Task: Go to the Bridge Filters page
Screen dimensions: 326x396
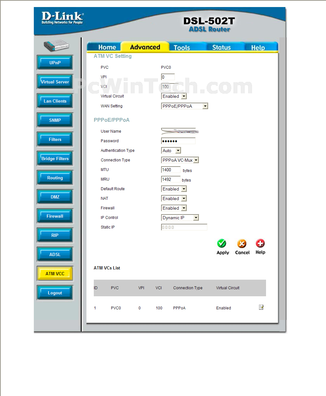Action: point(55,159)
